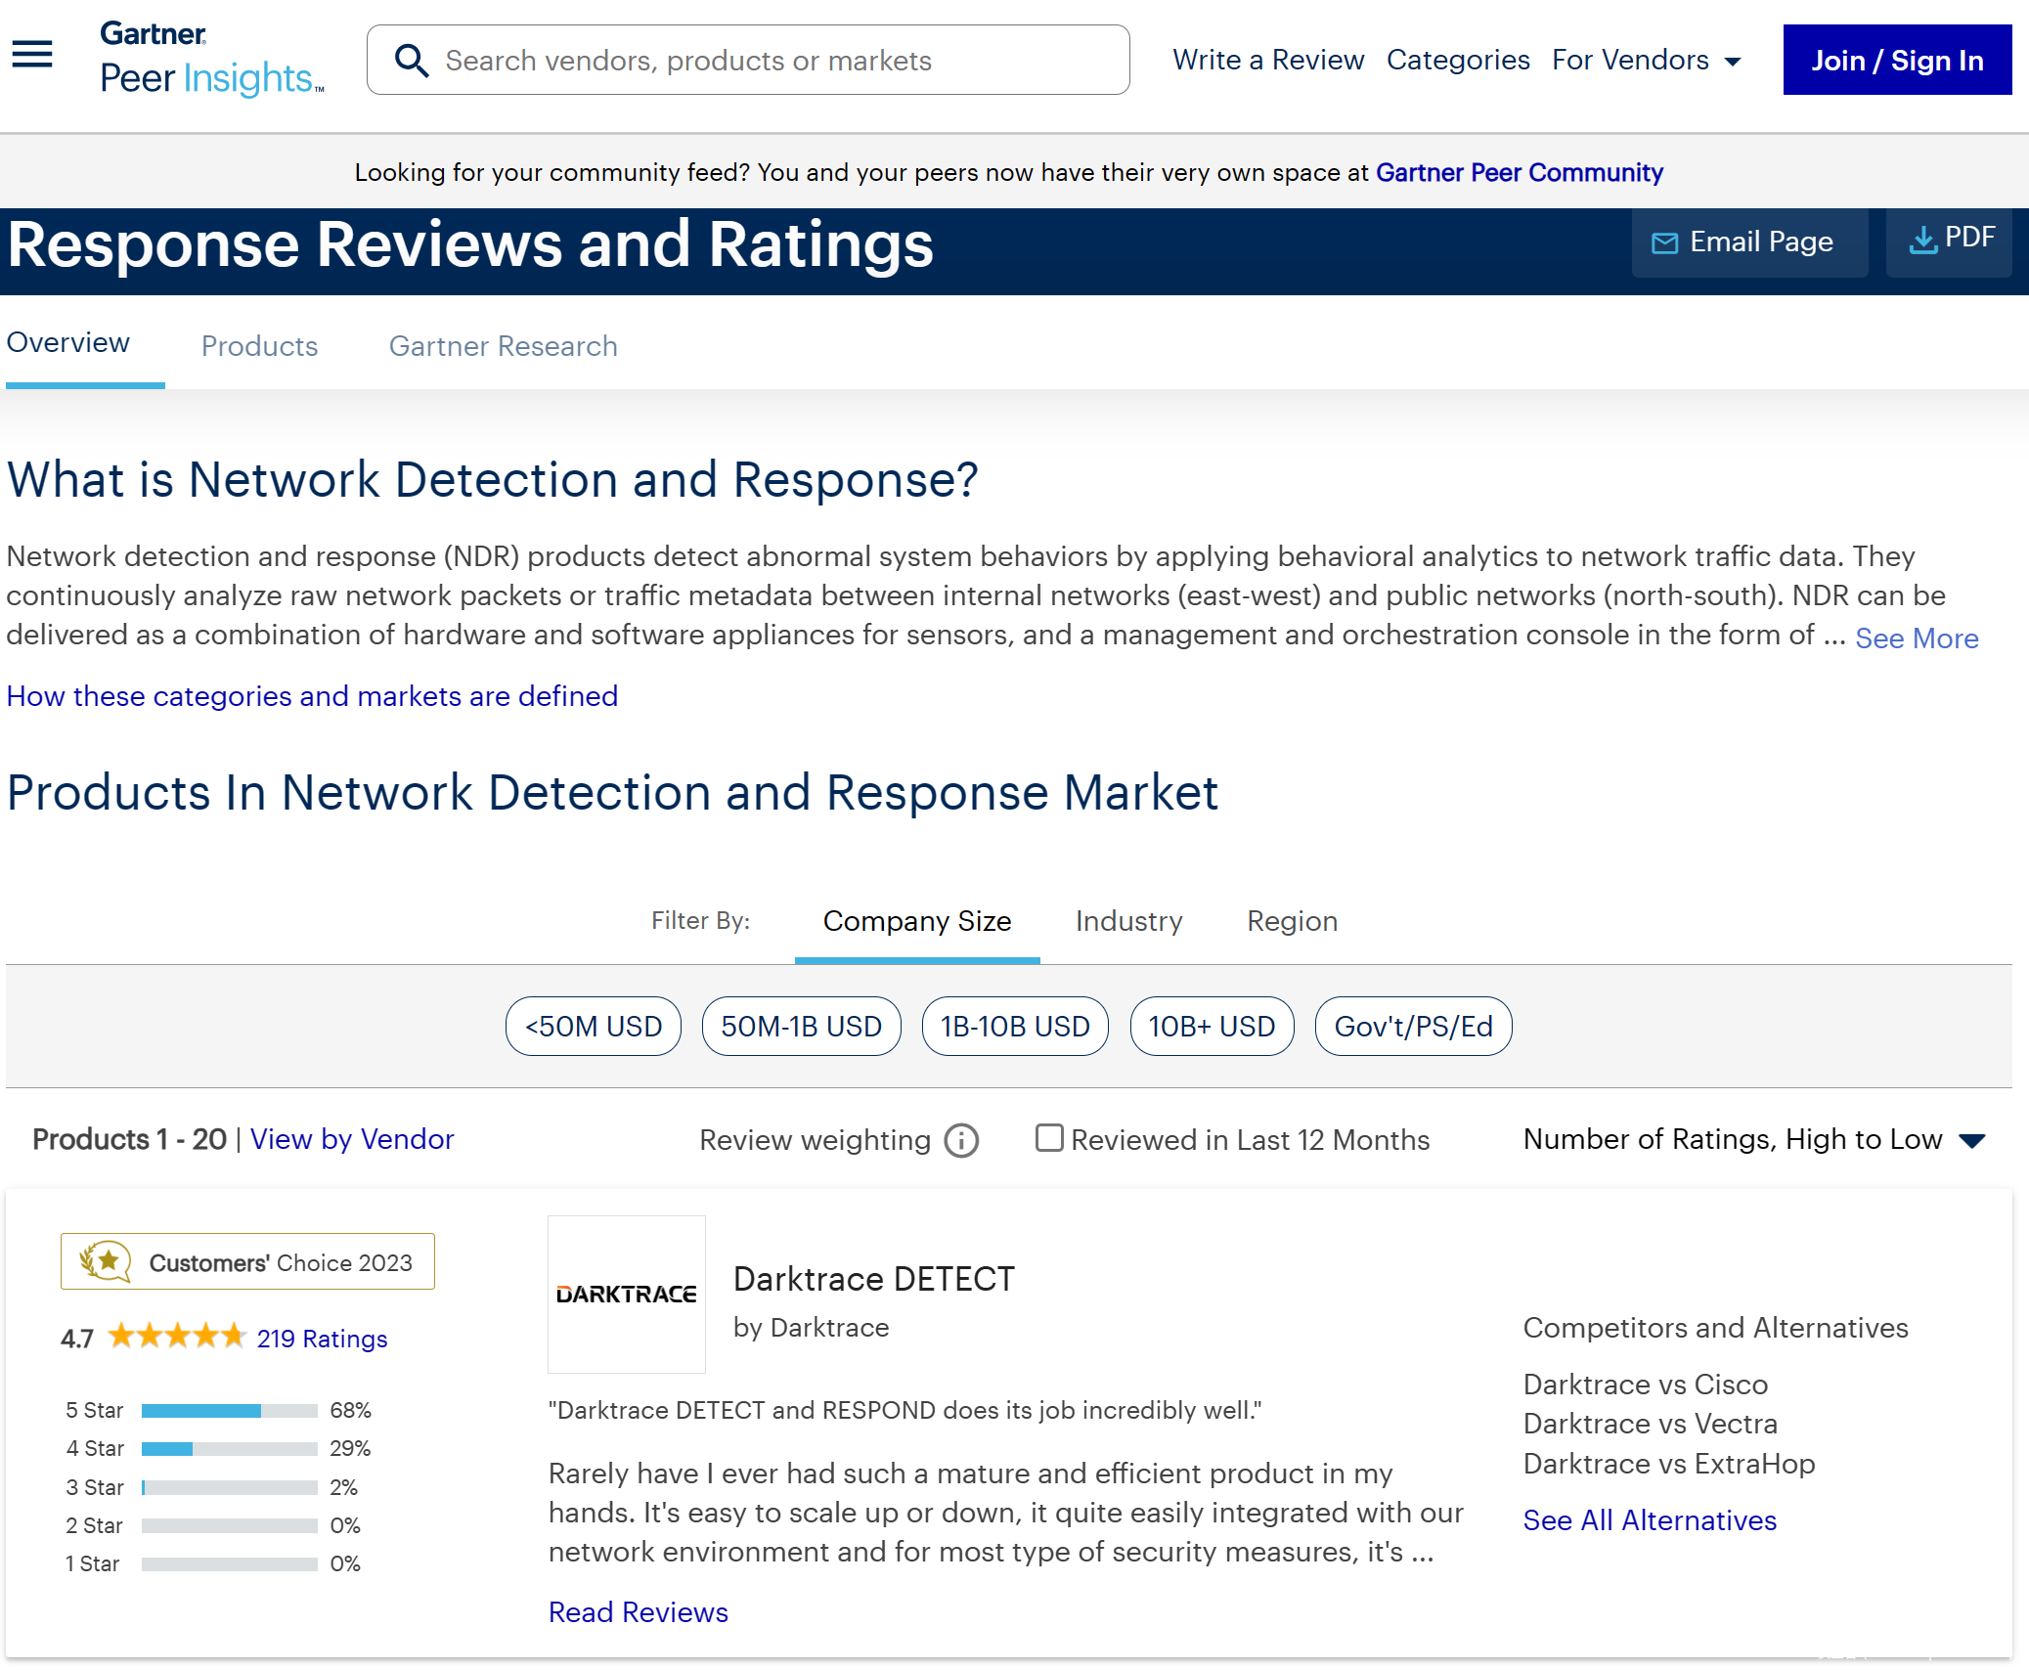The height and width of the screenshot is (1671, 2029).
Task: Select the Industry filter tab
Action: [x=1128, y=921]
